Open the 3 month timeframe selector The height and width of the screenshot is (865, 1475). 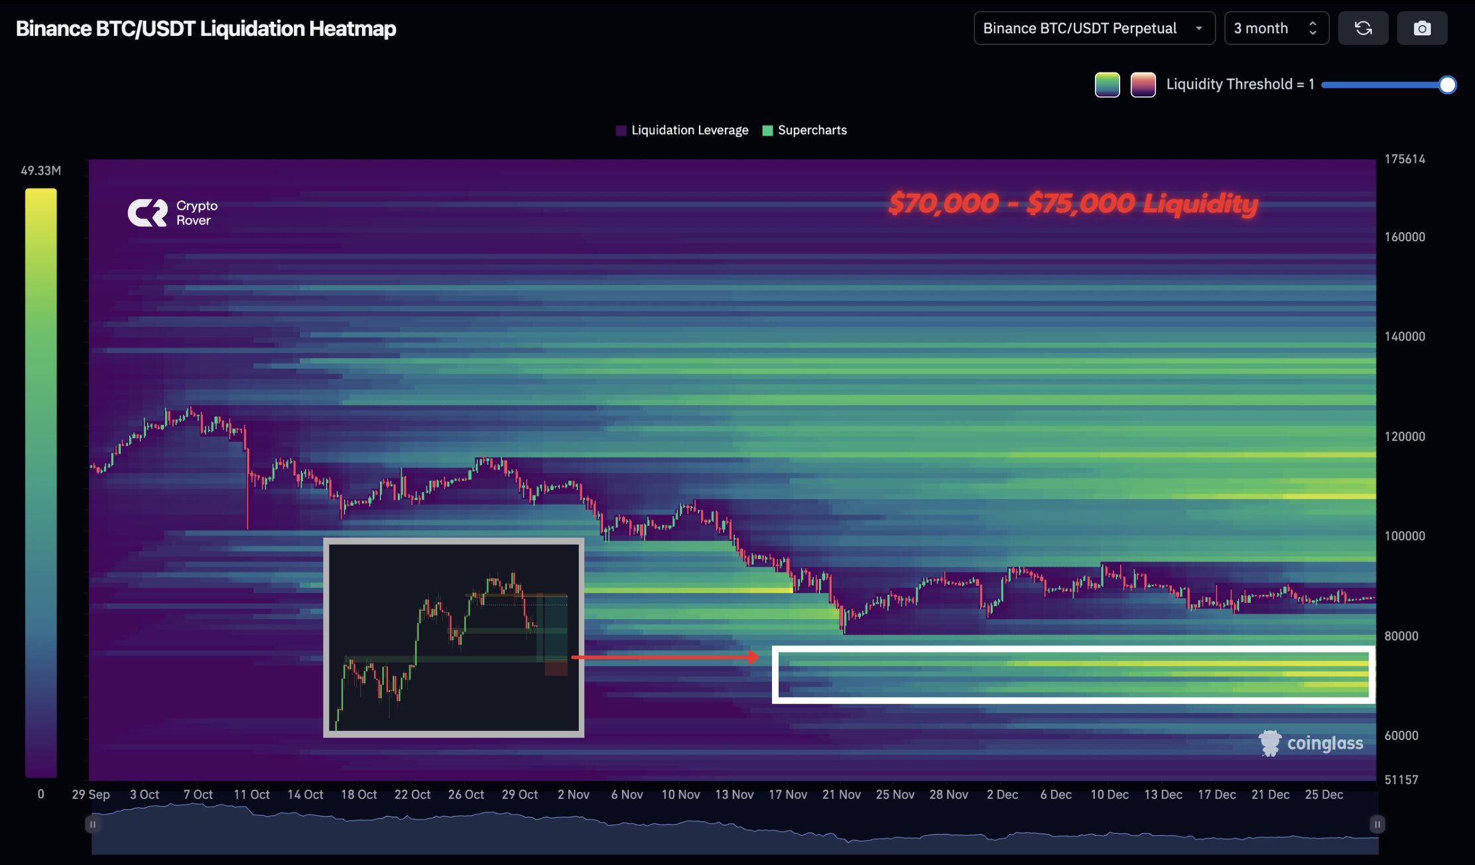(x=1265, y=29)
